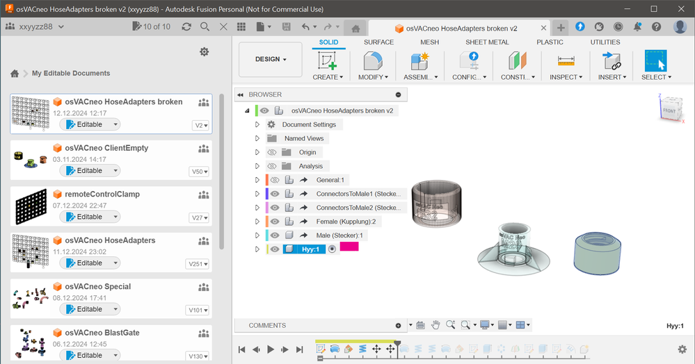Screen dimensions: 695x364
Task: Hide ConnectorsToMale2 component
Action: pyautogui.click(x=275, y=208)
